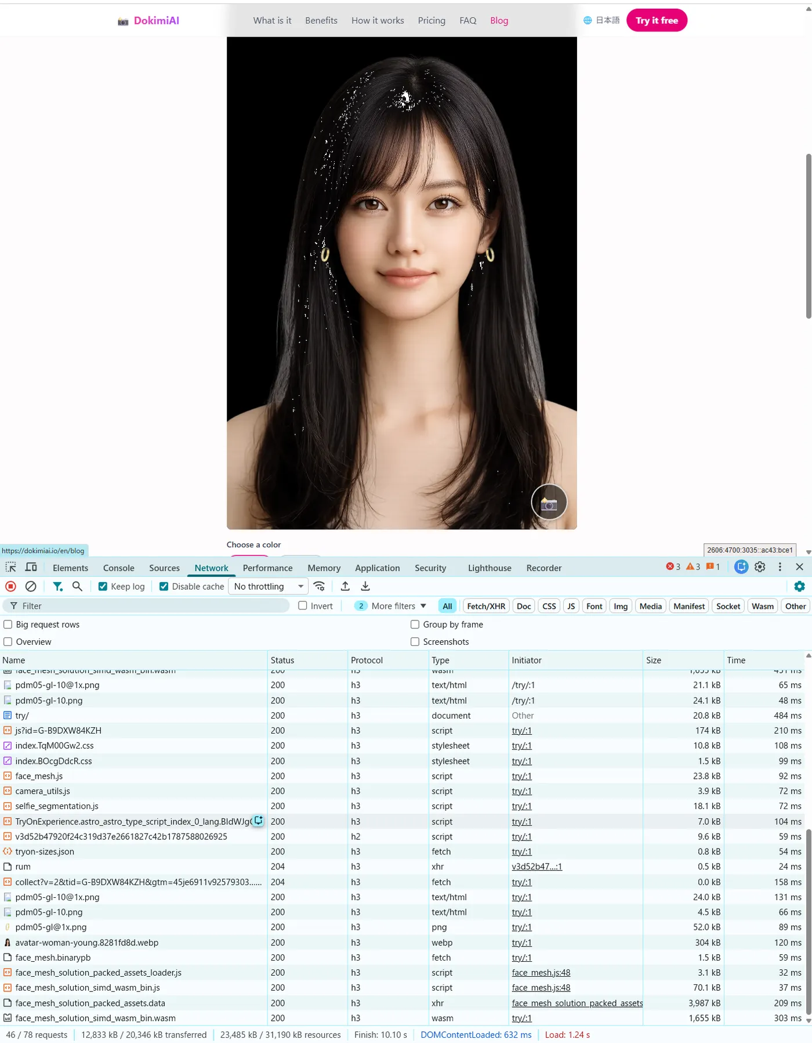Open the Pricing navigation link

click(432, 20)
